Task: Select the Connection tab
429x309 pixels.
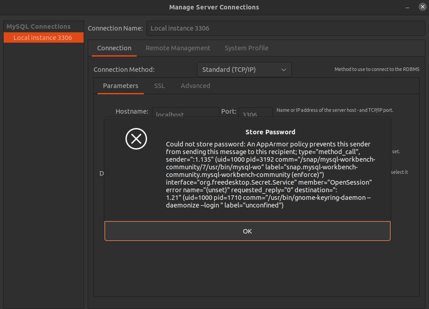Action: pyautogui.click(x=114, y=48)
